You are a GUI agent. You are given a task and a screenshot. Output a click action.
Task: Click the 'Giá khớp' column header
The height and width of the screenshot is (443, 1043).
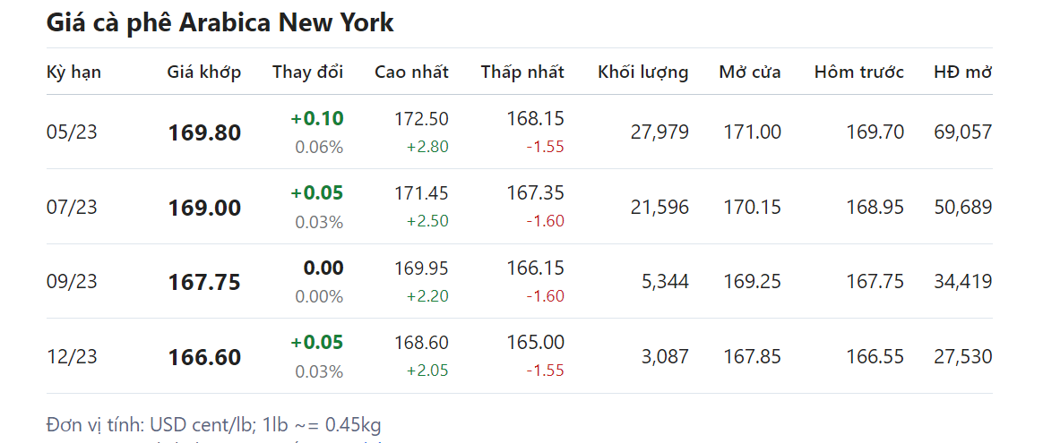click(x=203, y=72)
